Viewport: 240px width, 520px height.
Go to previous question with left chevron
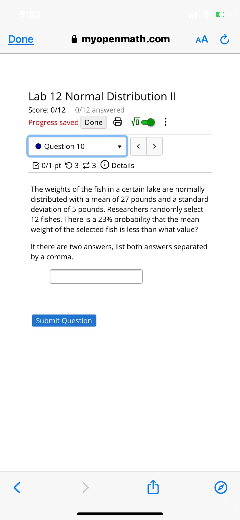coord(138,146)
